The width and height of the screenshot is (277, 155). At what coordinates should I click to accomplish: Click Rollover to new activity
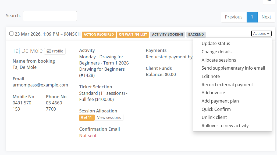[225, 126]
